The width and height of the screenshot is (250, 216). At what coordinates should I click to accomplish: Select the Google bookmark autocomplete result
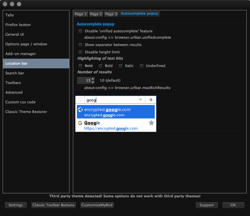pos(116,125)
